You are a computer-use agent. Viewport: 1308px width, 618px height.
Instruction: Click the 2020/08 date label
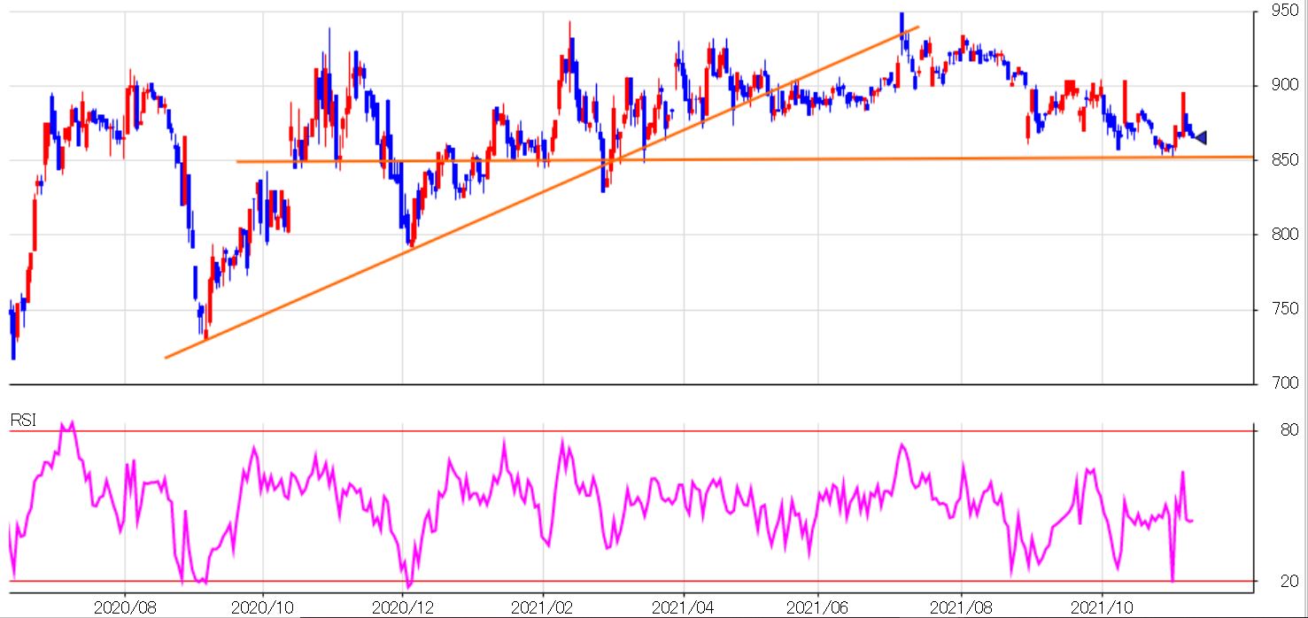125,607
